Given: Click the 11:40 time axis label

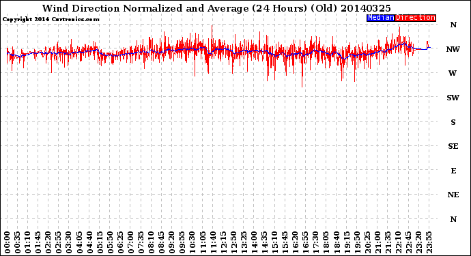Looking at the screenshot, I should coord(213,242).
